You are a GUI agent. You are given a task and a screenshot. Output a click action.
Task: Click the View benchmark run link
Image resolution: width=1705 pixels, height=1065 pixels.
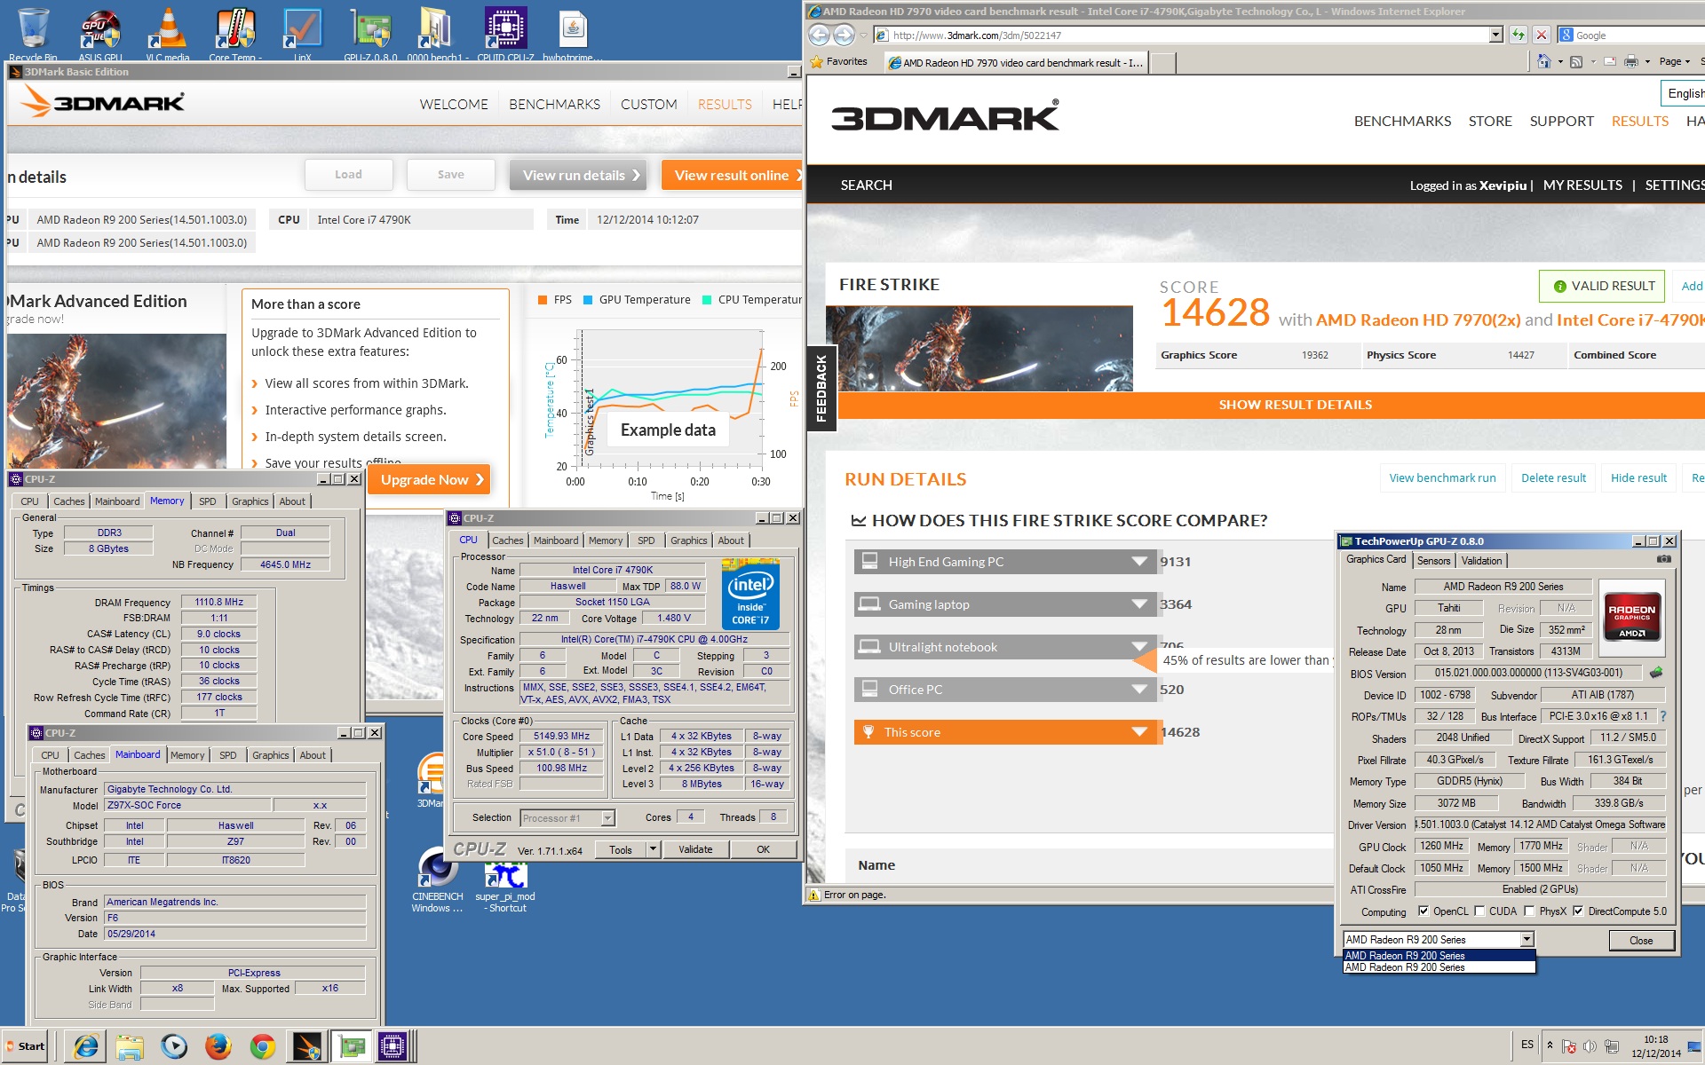click(x=1442, y=477)
